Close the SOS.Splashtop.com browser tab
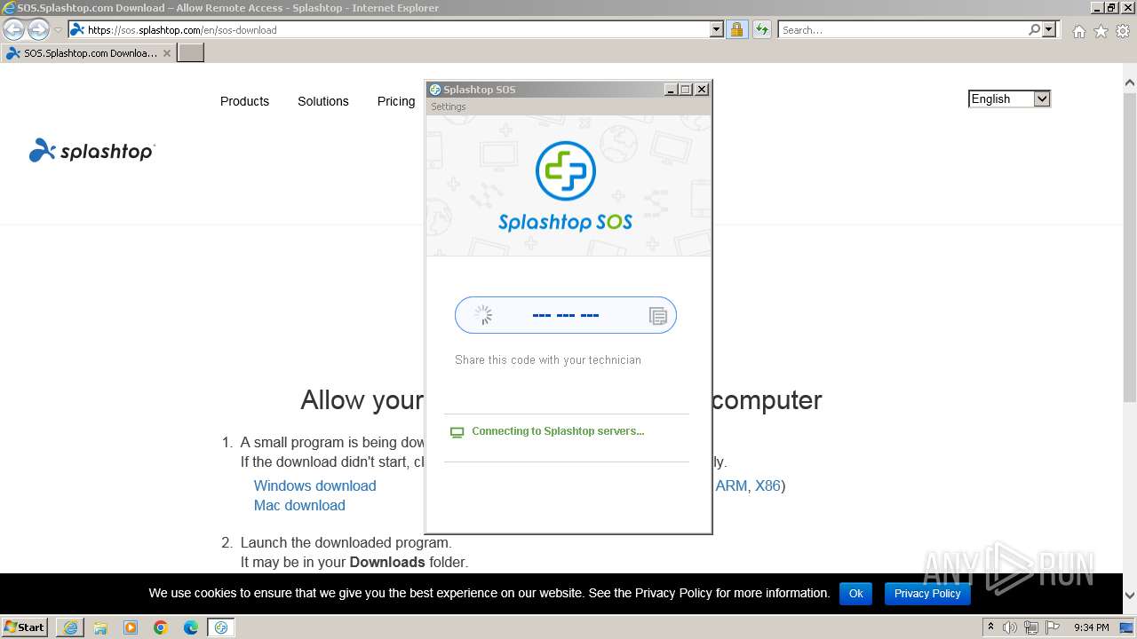 (166, 53)
